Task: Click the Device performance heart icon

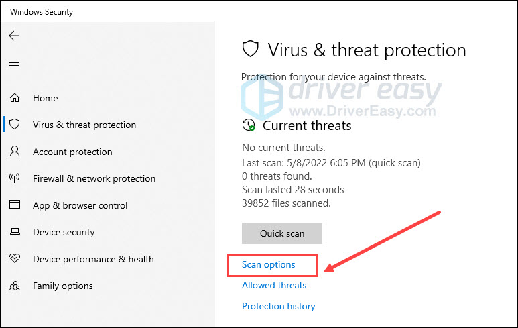Action: pos(15,258)
